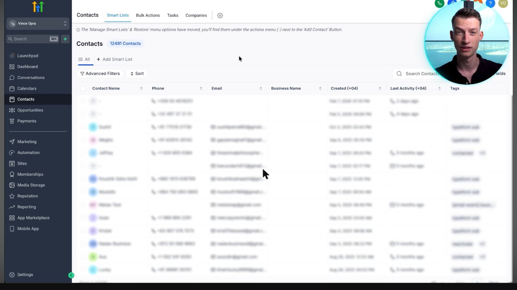Open Advanced Filters
517x290 pixels.
point(100,74)
